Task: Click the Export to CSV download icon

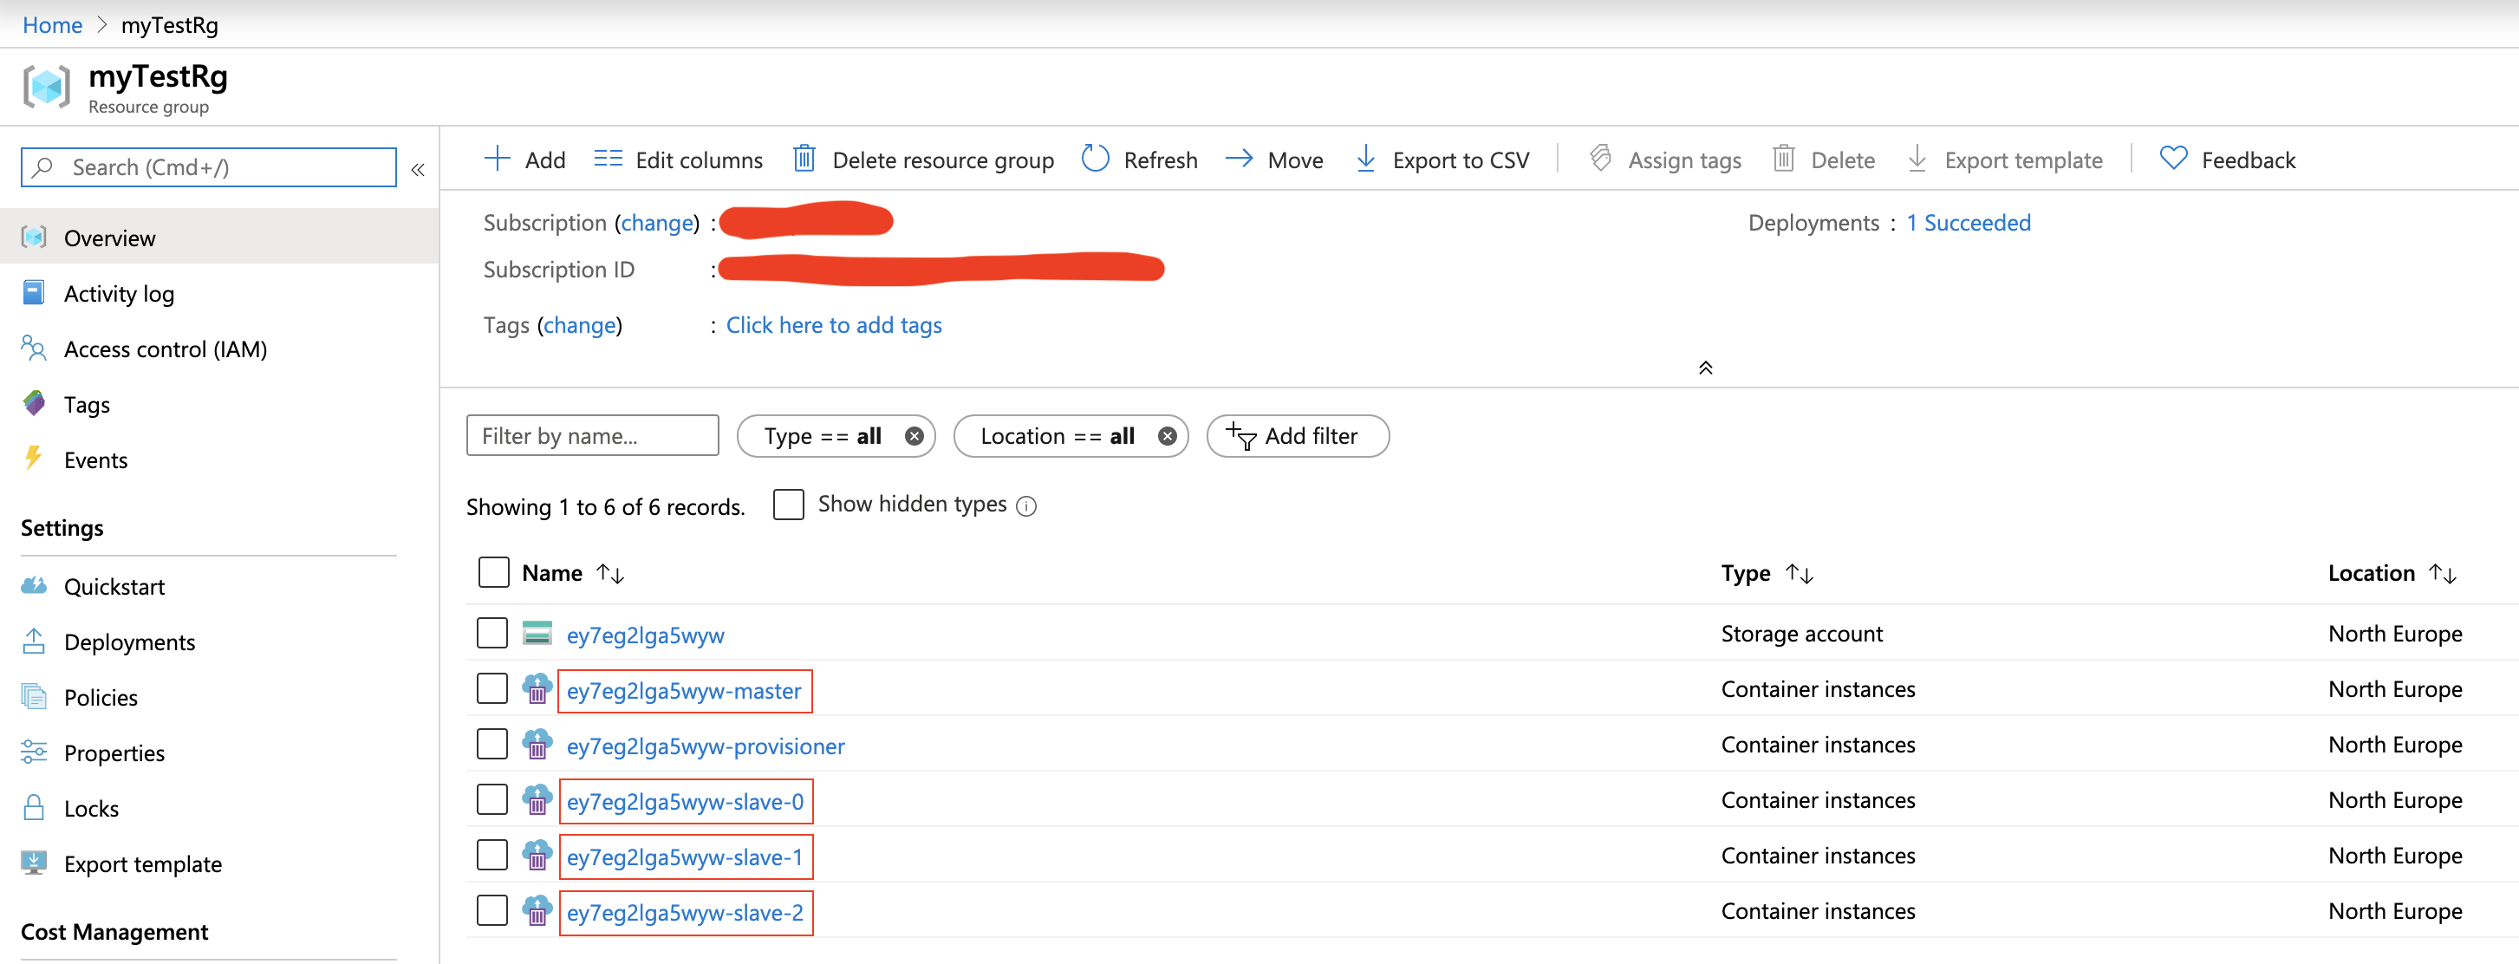Action: [x=1365, y=160]
